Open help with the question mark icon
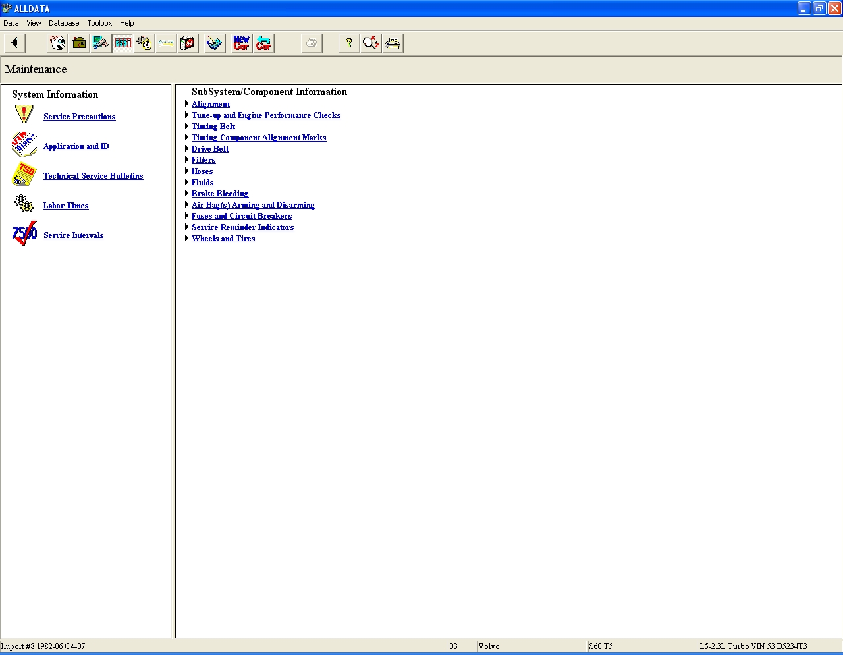The image size is (843, 655). coord(349,43)
